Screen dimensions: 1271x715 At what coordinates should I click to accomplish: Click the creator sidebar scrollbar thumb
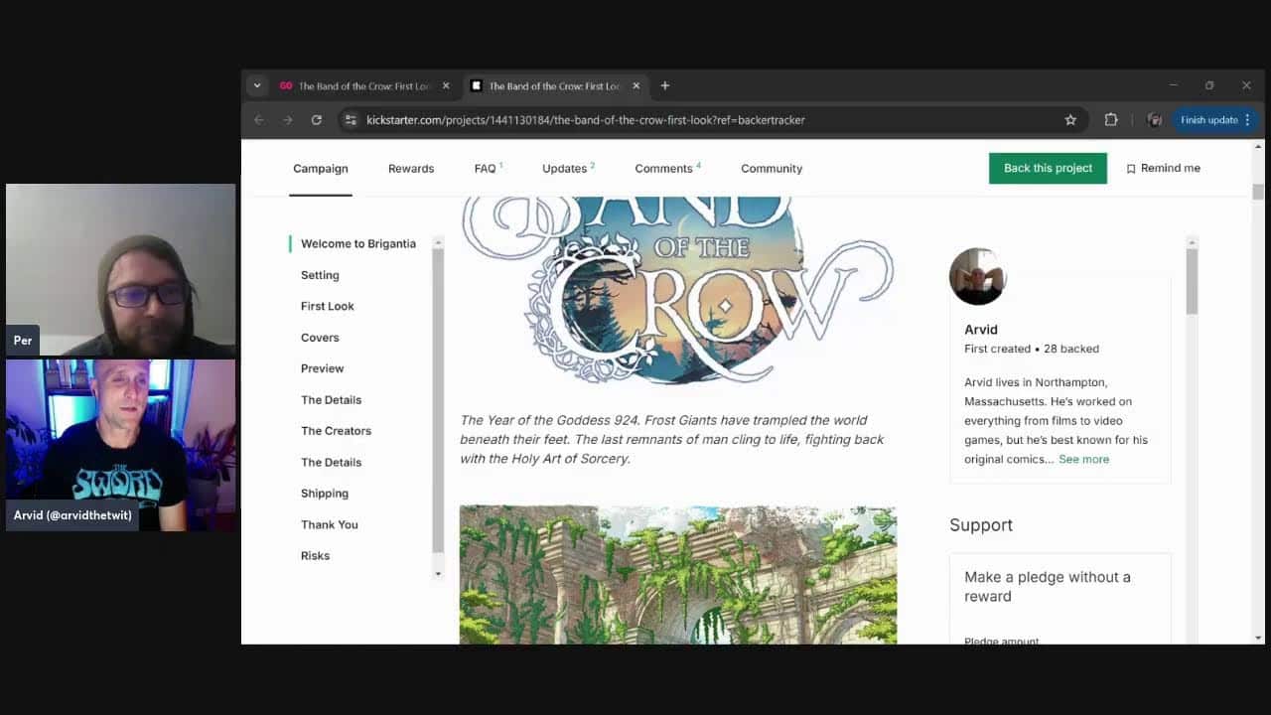[1192, 281]
